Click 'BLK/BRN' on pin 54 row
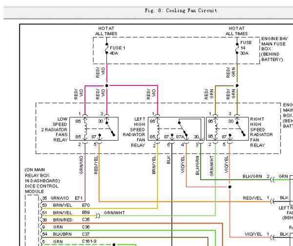The height and width of the screenshot is (246, 293). [62, 234]
